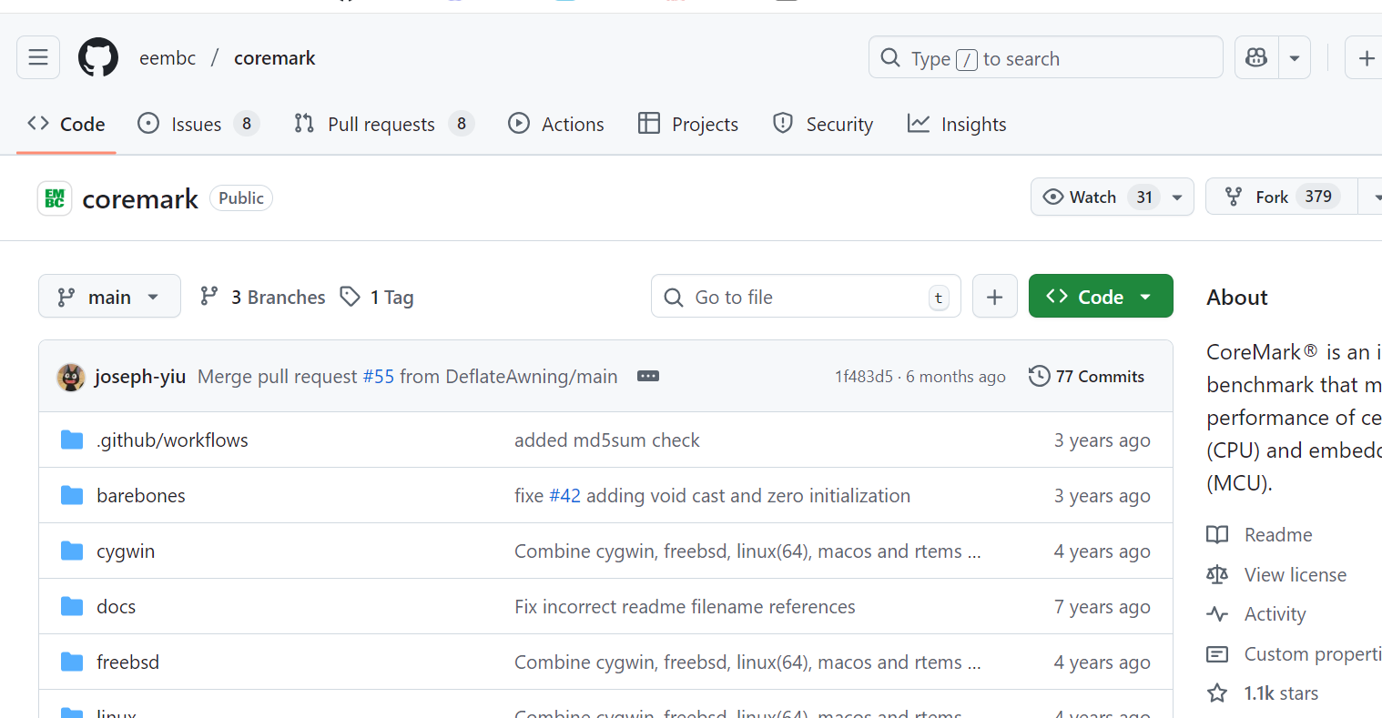This screenshot has width=1382, height=718.
Task: Open the View license link
Action: pyautogui.click(x=1276, y=575)
